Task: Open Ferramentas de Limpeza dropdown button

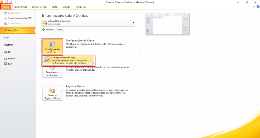Action: pyautogui.click(x=52, y=71)
